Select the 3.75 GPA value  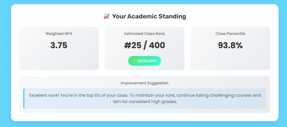pyautogui.click(x=59, y=45)
